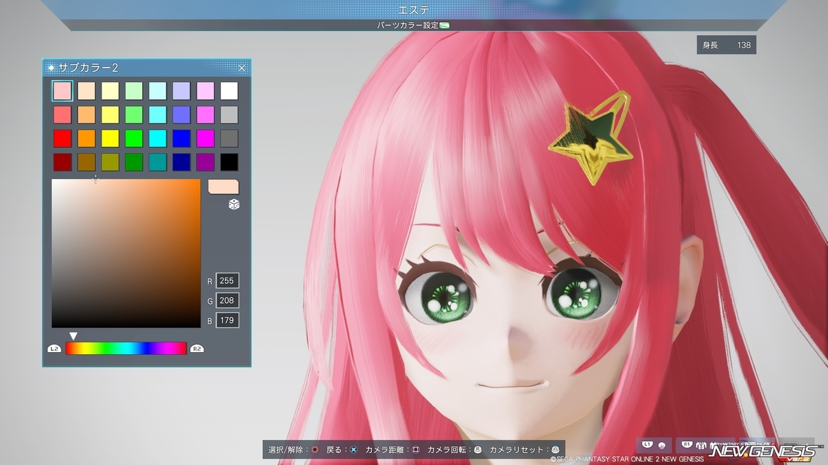This screenshot has width=828, height=465.
Task: Select the dark green swatch in bottom row
Action: [x=134, y=162]
